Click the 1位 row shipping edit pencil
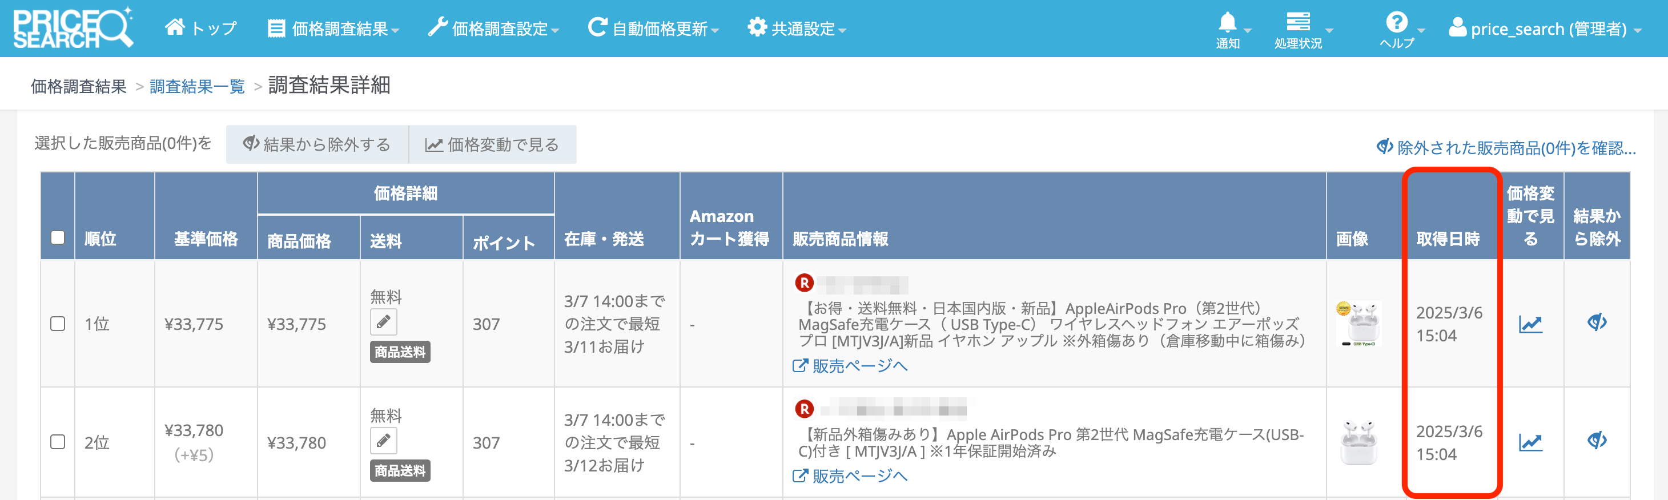Image resolution: width=1668 pixels, height=500 pixels. point(383,322)
